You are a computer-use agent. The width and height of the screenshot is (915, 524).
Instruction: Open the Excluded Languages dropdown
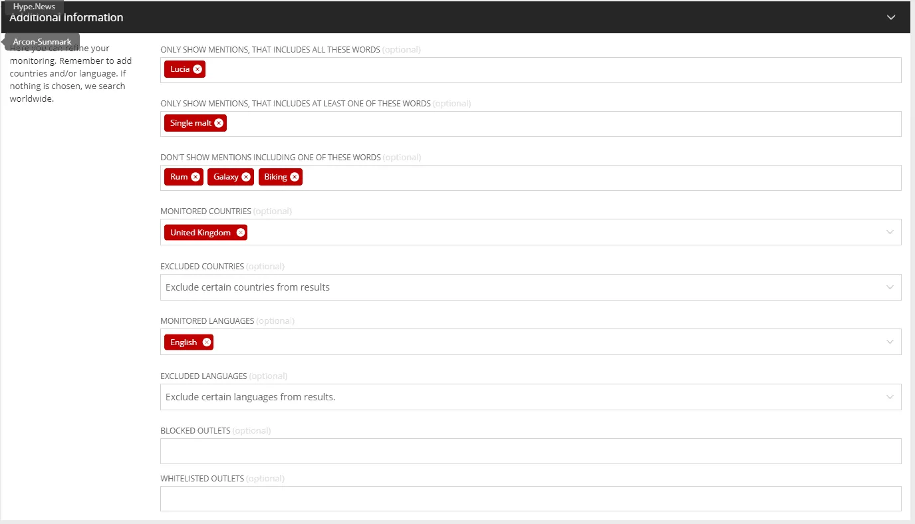(531, 397)
